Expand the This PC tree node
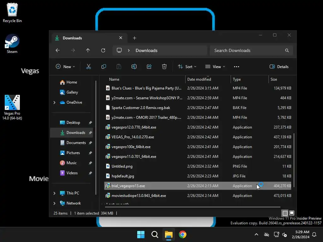This screenshot has width=323, height=242. point(54,193)
